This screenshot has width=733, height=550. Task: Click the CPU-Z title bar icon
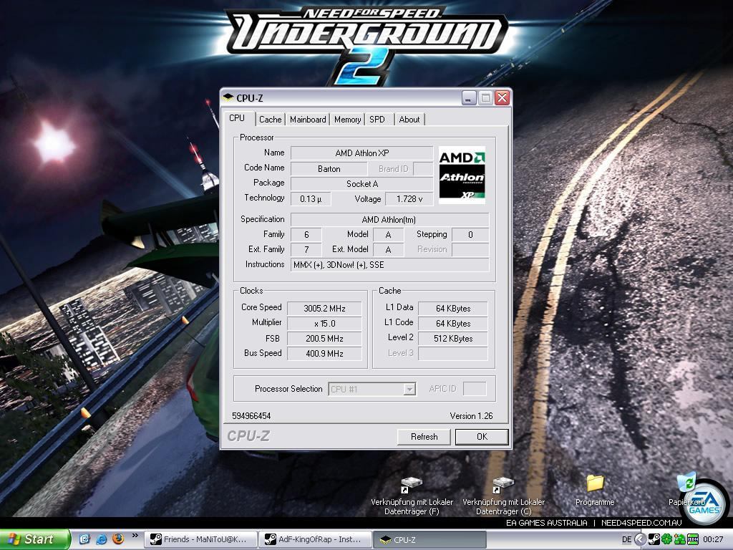228,97
